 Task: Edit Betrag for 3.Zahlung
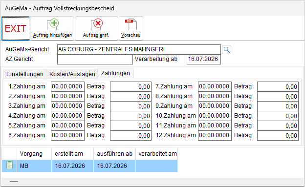131,106
